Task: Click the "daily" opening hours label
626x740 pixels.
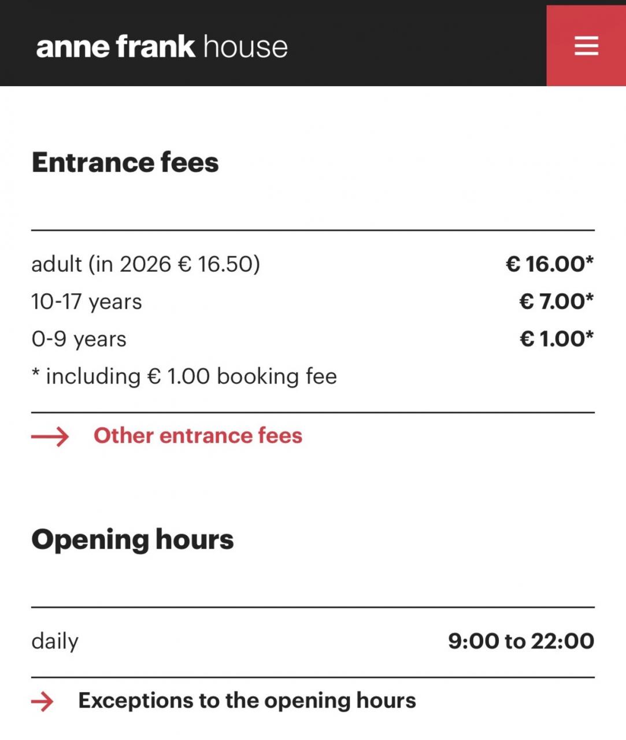Action: coord(55,641)
